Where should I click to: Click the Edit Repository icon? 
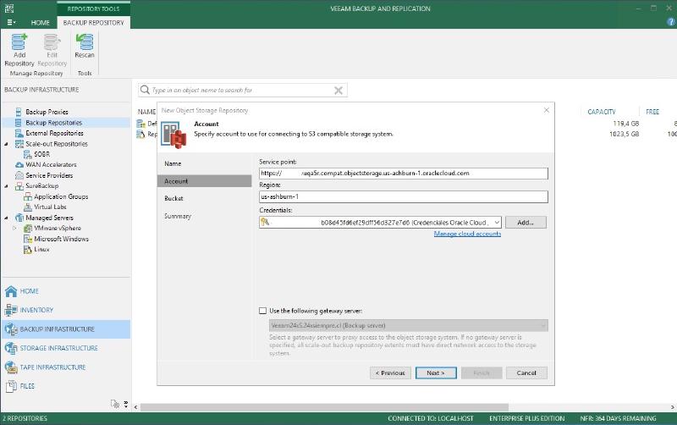tap(52, 42)
